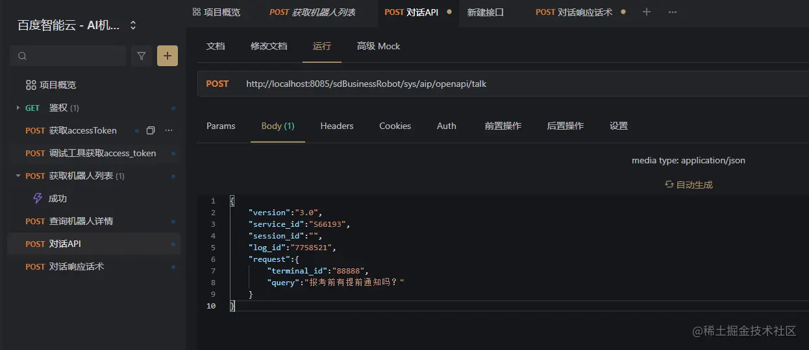Click the line number 10 in editor gutter
The height and width of the screenshot is (350, 809).
(211, 306)
